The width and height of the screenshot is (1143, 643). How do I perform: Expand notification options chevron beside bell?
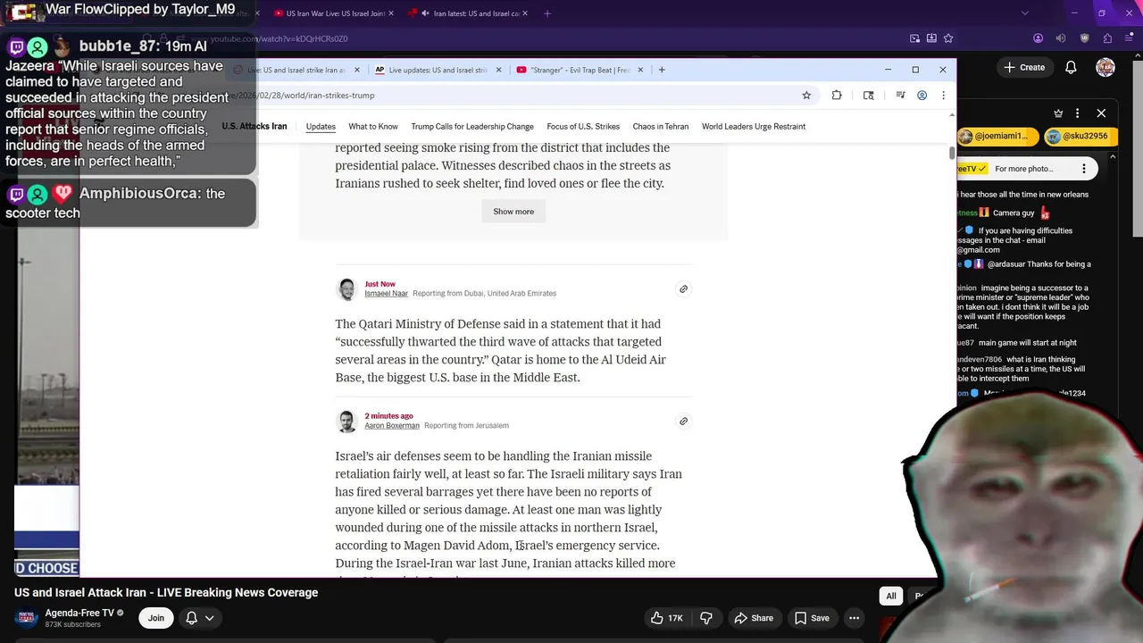210,618
